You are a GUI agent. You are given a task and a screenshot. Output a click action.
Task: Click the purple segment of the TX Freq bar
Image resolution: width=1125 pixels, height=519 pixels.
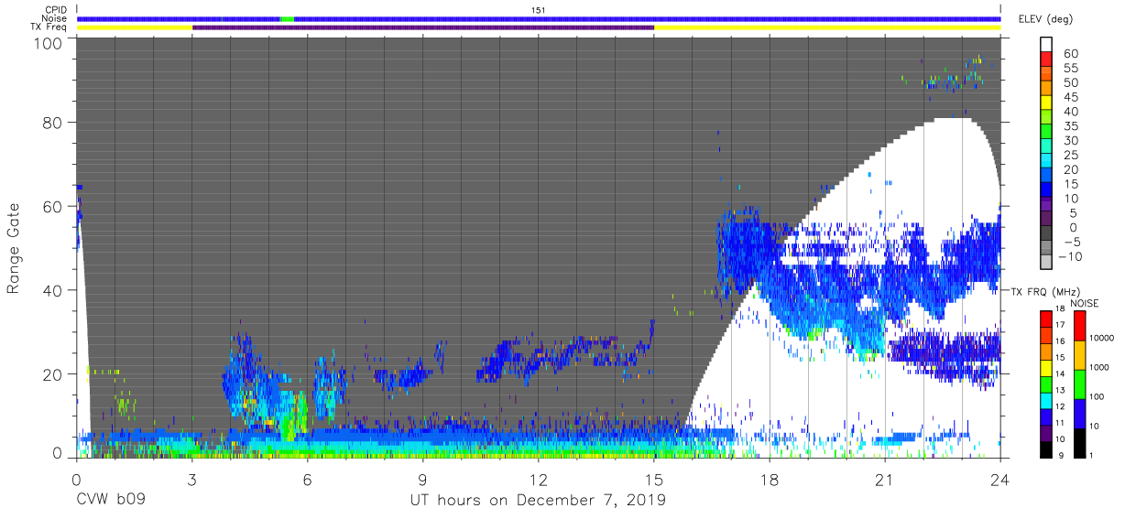pyautogui.click(x=423, y=27)
